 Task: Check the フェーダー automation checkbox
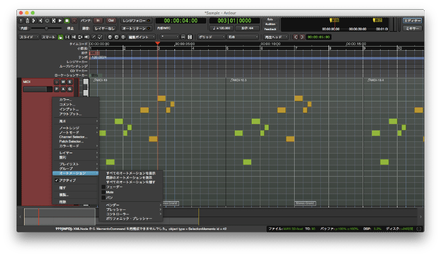tap(103, 187)
